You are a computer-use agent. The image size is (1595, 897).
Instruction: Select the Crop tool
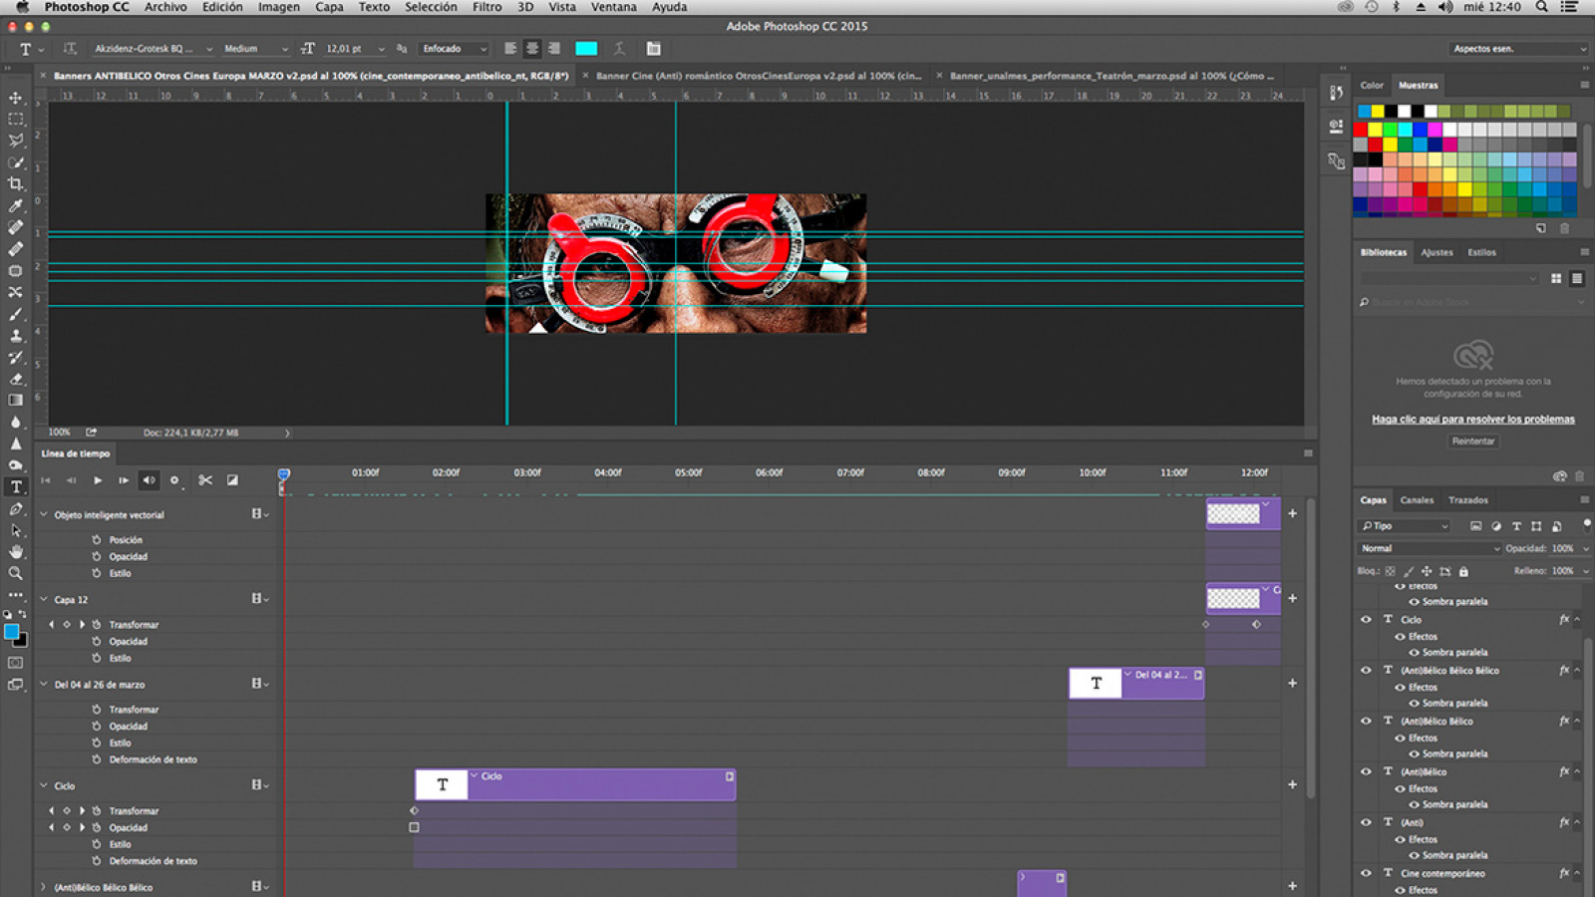[x=15, y=184]
